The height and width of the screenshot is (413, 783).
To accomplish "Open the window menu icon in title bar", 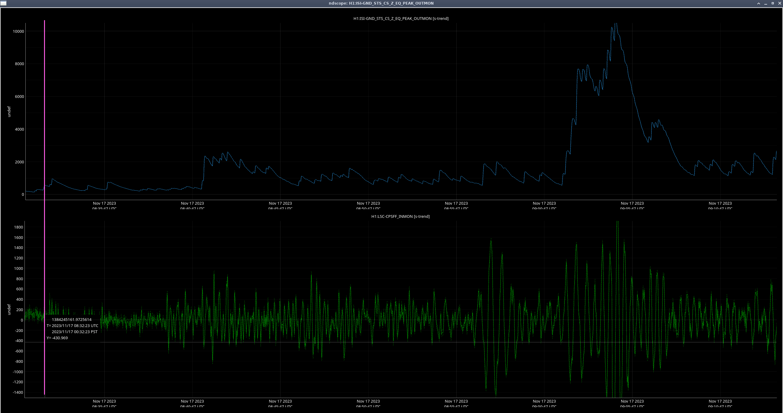I will (3, 3).
